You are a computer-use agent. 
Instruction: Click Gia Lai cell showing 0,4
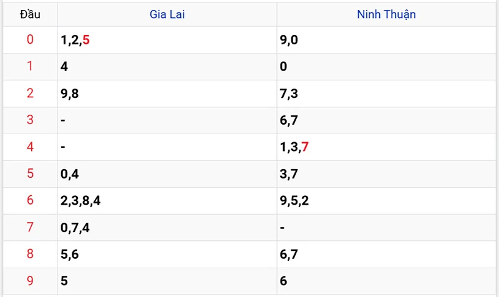[70, 175]
